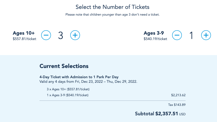This screenshot has height=122, width=217.
Task: Click the 'Current Selections' heading
Action: tap(64, 66)
